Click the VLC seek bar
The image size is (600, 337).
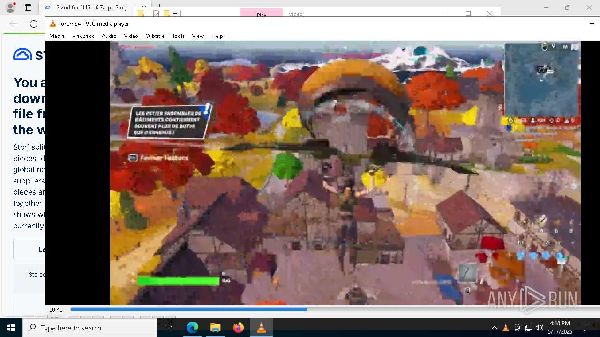click(x=335, y=309)
